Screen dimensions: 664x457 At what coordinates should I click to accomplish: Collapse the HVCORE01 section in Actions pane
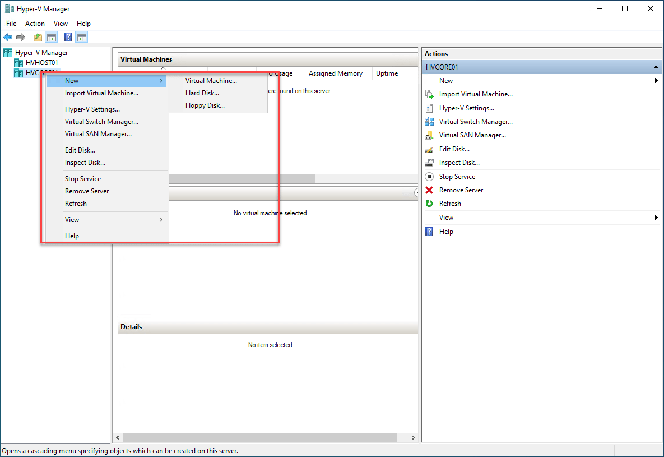[656, 67]
